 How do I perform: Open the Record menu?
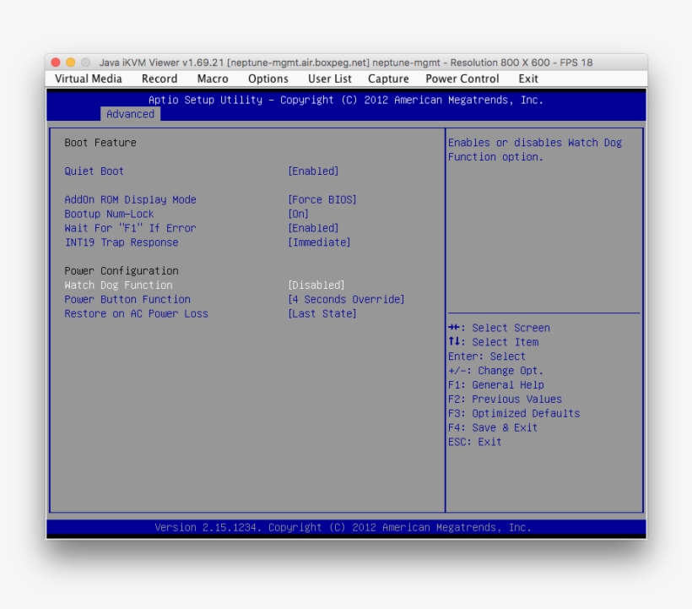[159, 79]
